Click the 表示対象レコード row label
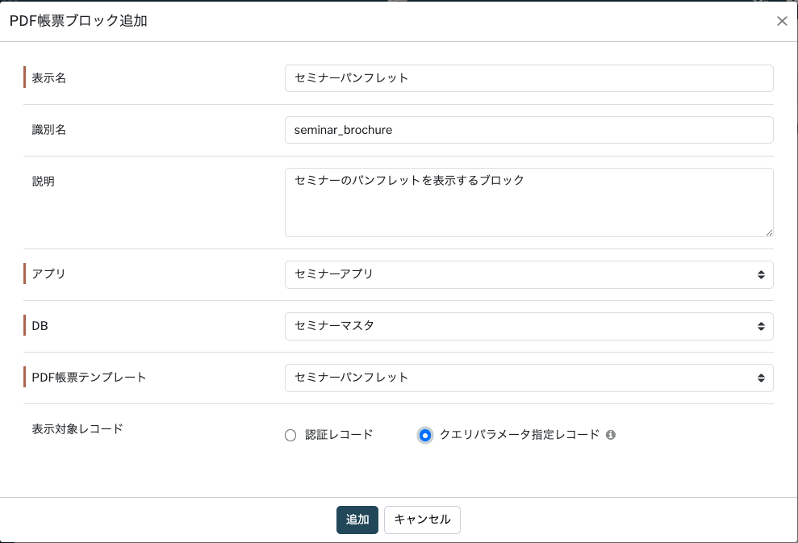The height and width of the screenshot is (543, 798). click(x=77, y=428)
